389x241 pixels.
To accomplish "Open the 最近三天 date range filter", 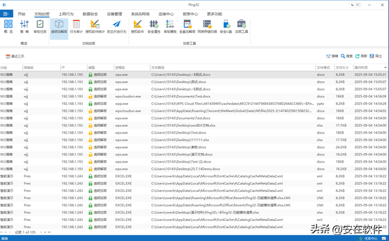I will click(15, 56).
